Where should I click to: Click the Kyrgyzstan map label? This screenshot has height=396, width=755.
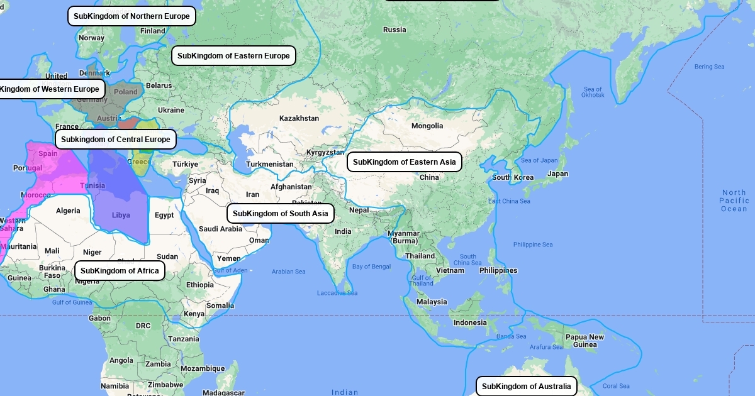tap(325, 152)
